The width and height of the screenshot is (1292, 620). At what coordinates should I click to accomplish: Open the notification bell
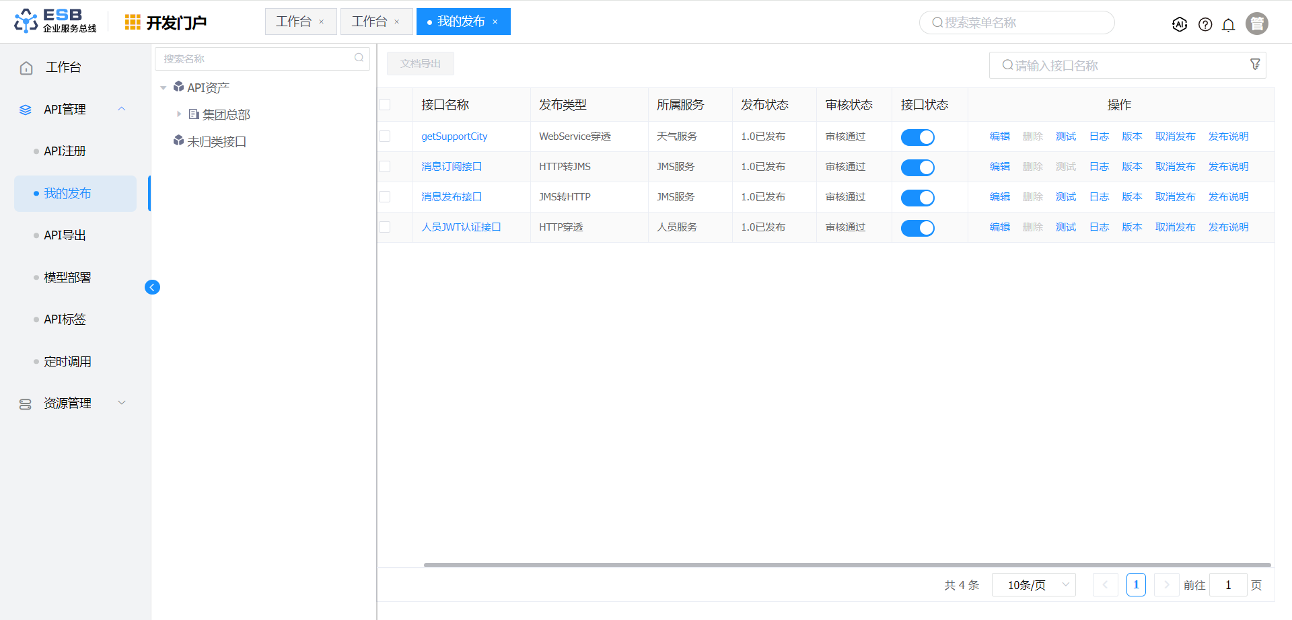pos(1228,25)
